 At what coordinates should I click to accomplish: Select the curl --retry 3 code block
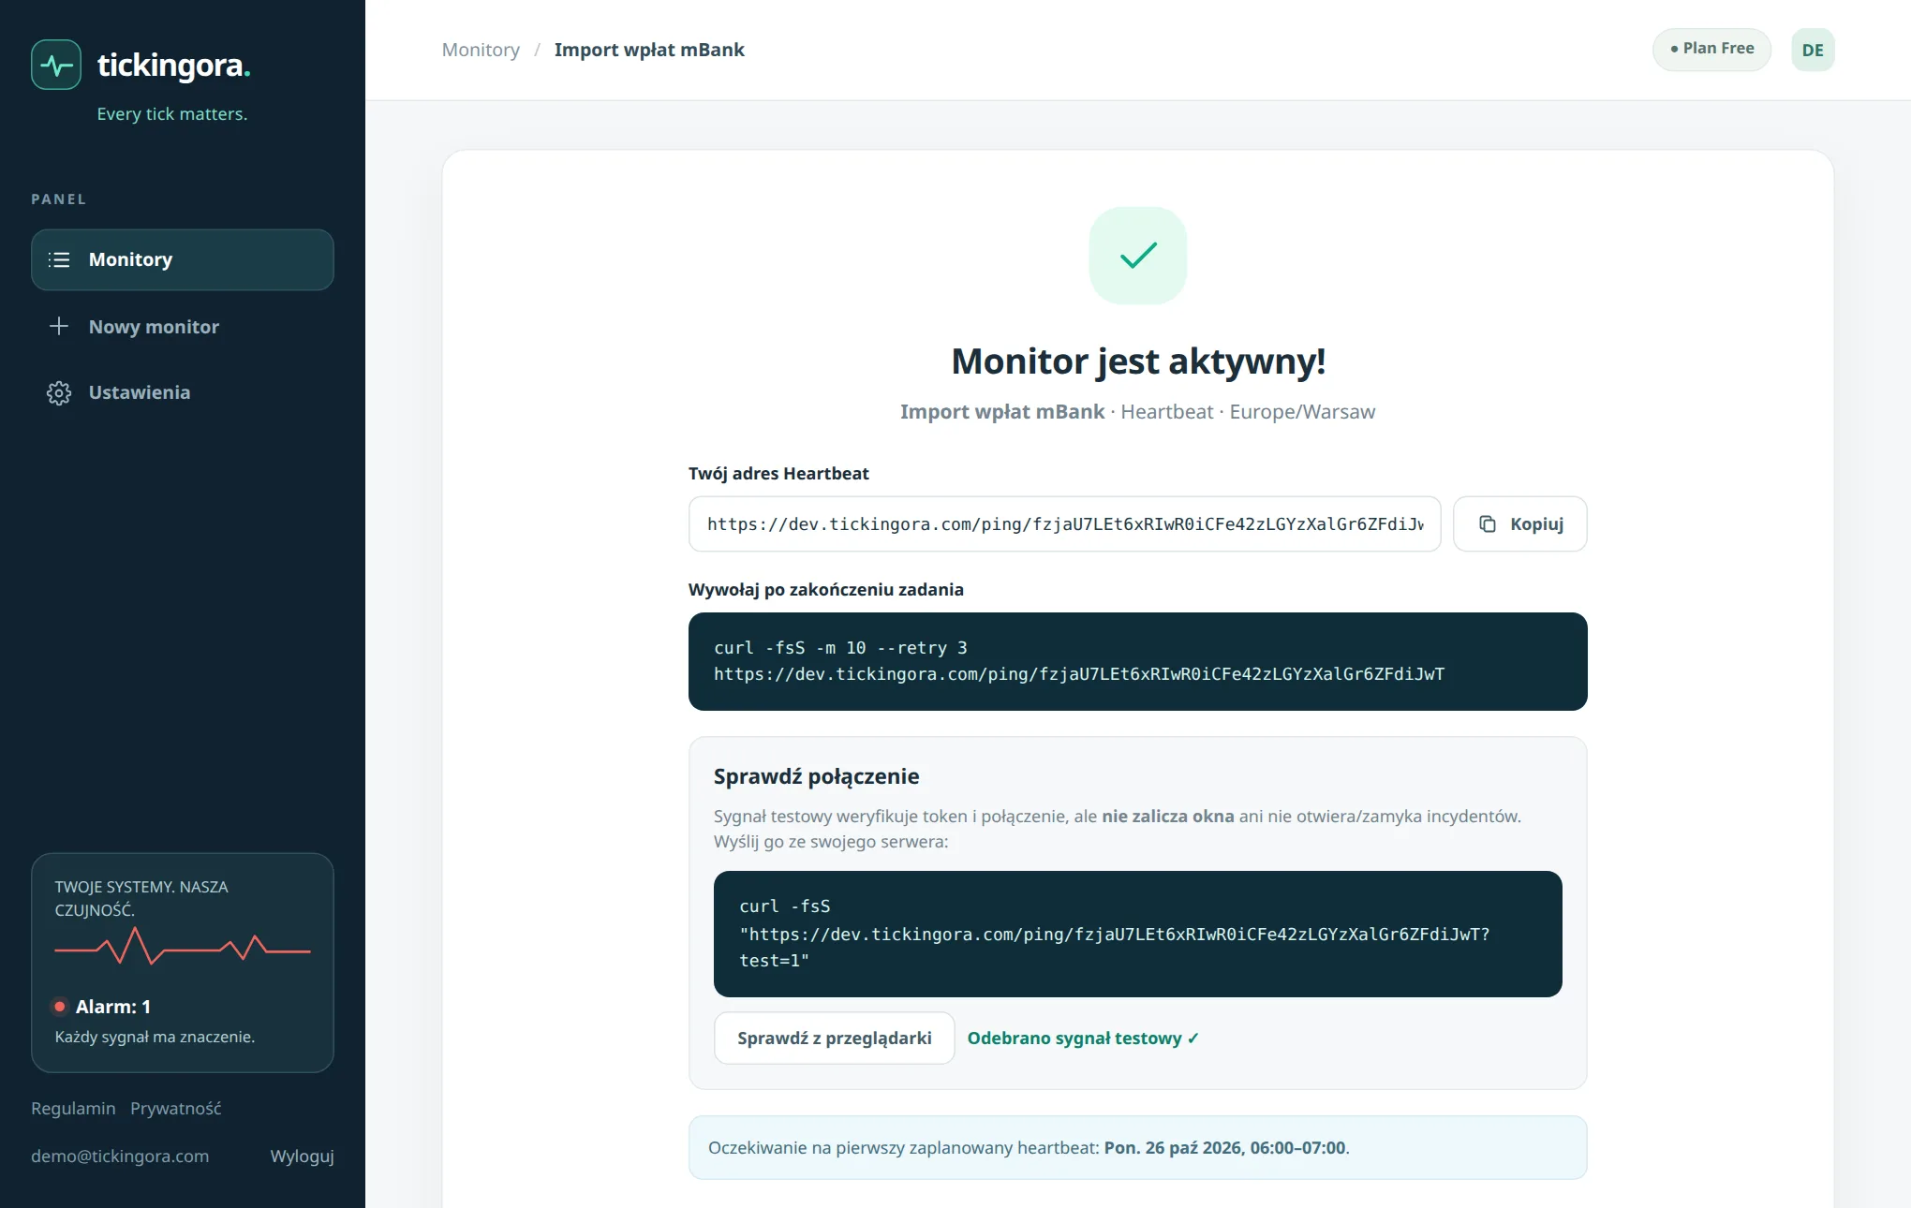point(1137,661)
